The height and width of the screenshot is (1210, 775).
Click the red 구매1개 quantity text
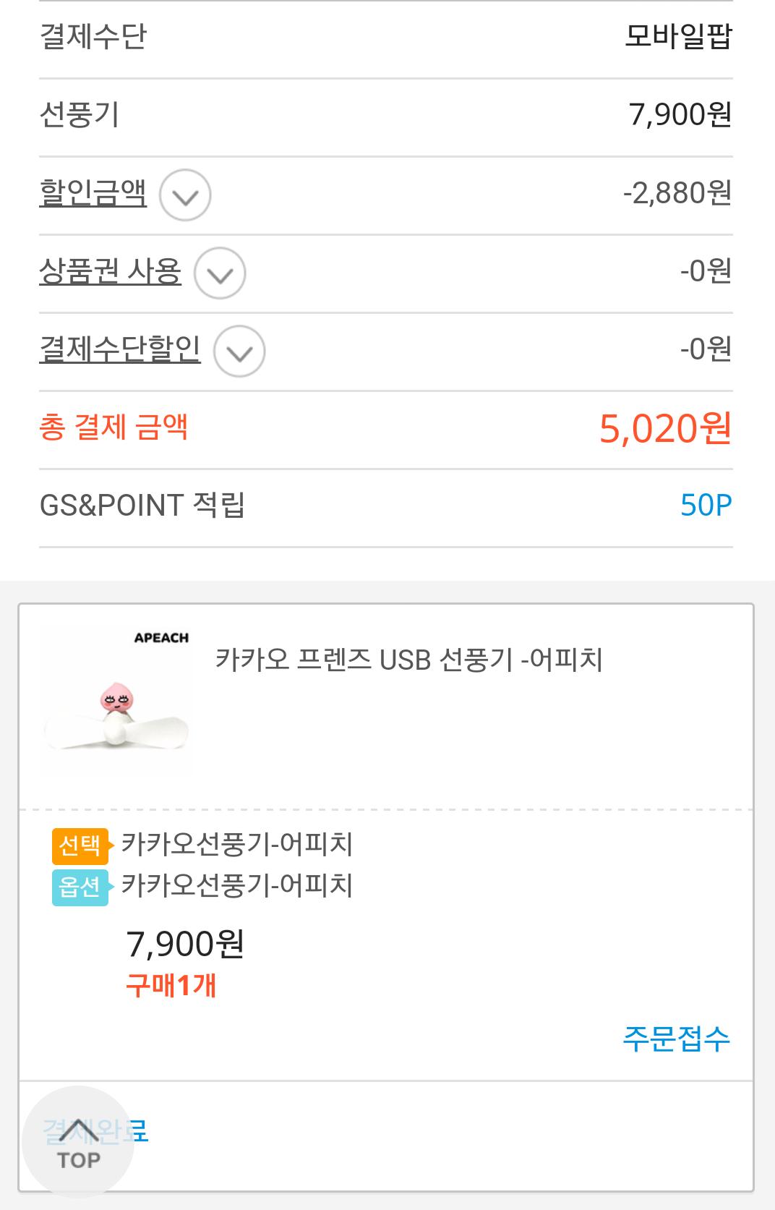[x=171, y=986]
